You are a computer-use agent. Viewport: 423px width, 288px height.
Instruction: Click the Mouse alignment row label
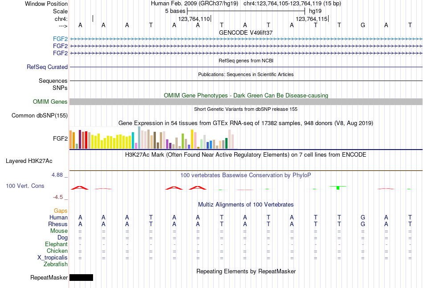pyautogui.click(x=59, y=231)
